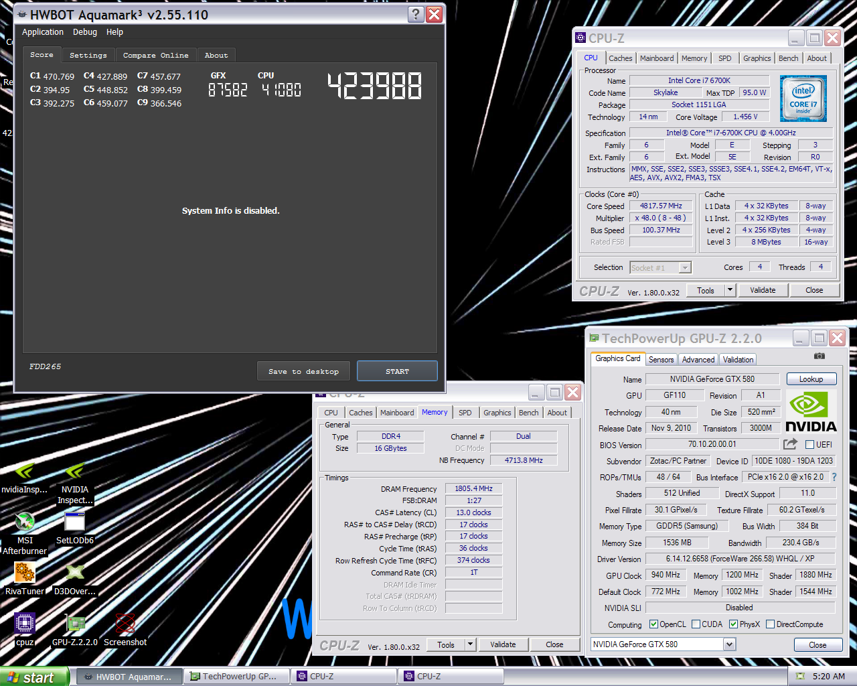Click HWBOT Aquamark title bar icon
Viewport: 857px width, 686px height.
click(22, 14)
